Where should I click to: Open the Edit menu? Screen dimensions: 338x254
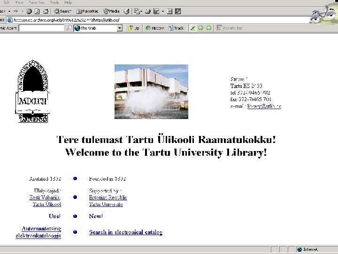6,2
